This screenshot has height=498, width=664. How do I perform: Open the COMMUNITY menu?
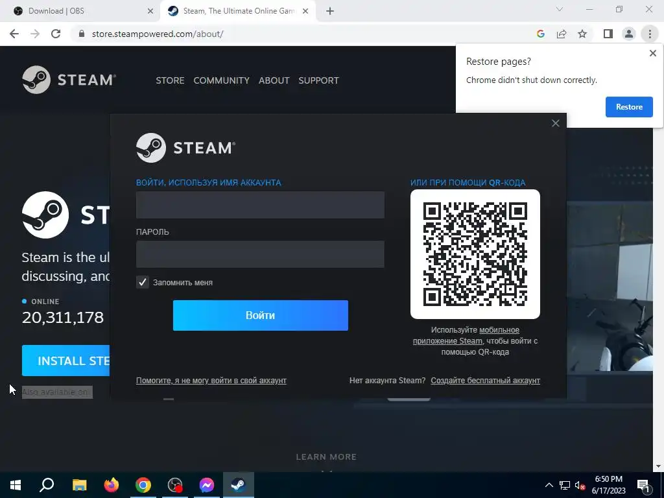click(222, 80)
